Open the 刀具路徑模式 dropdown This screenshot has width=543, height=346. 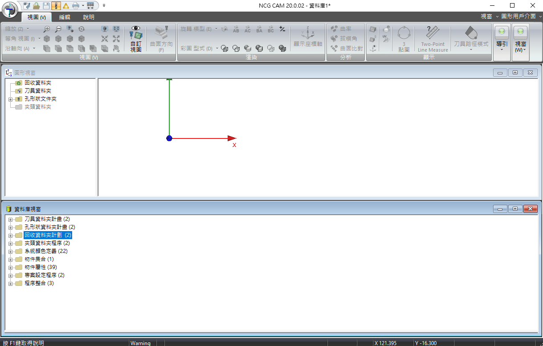471,39
